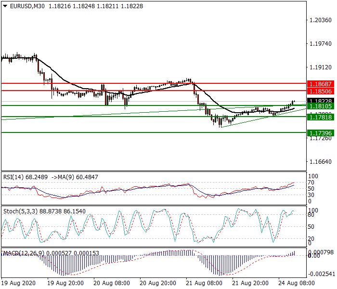The width and height of the screenshot is (337, 289).
Task: Click the 1.19740 price axis value
Action: pyautogui.click(x=321, y=44)
